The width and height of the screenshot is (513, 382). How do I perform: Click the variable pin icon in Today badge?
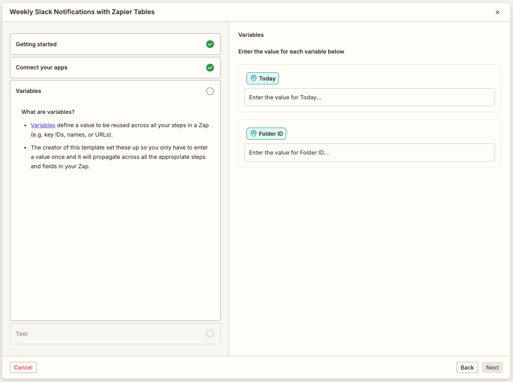coord(252,78)
